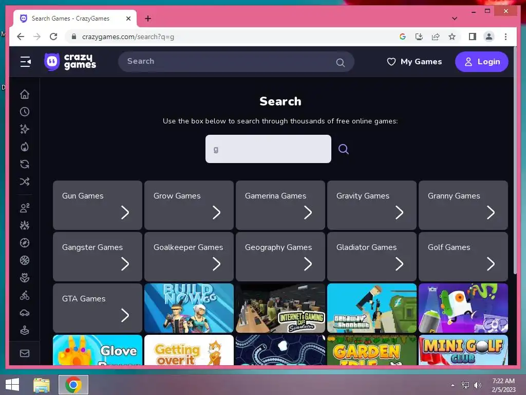
Task: Open the Action category sidebar icon
Action: (x=25, y=225)
